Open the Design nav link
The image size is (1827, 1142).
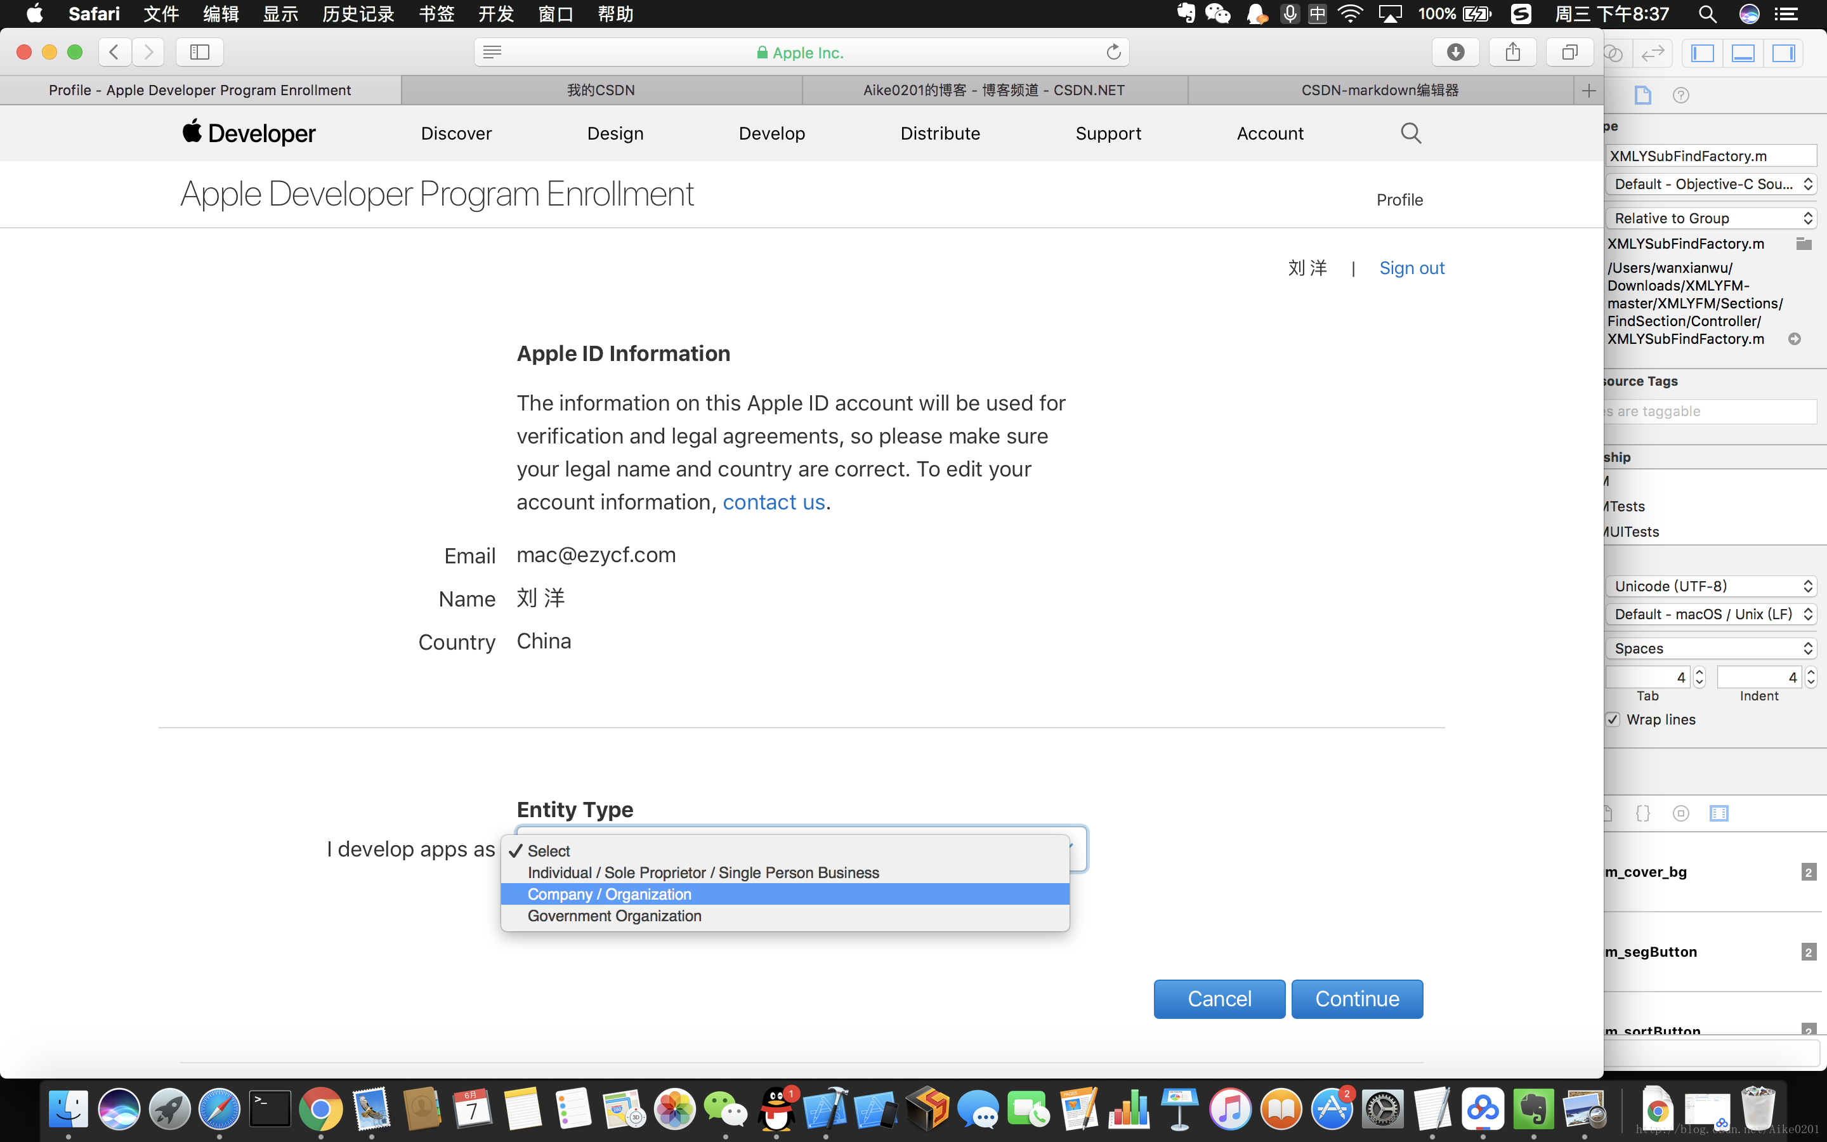615,134
